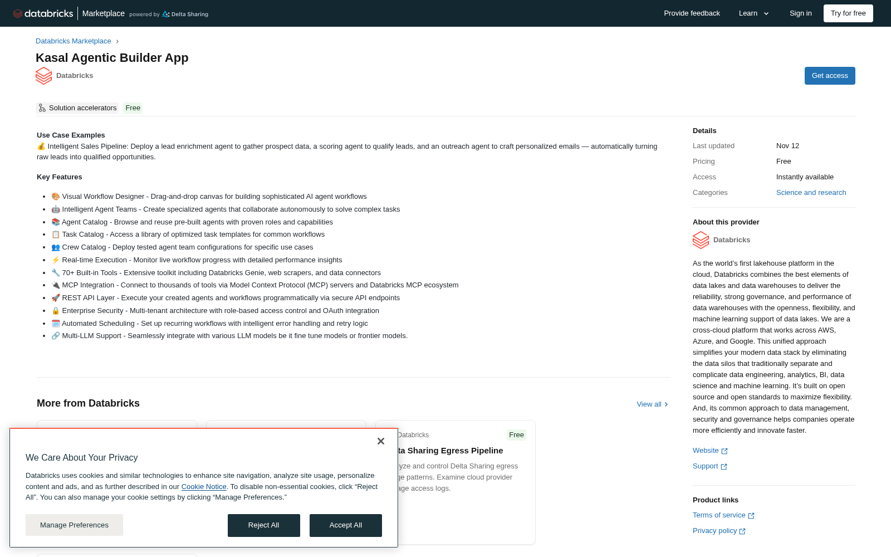Click the Get access button
891x557 pixels.
[830, 76]
